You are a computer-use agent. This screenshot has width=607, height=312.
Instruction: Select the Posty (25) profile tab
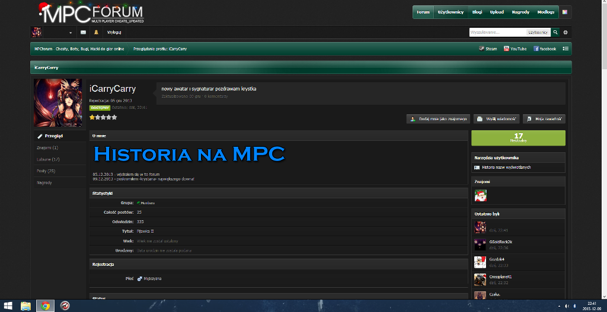point(60,171)
